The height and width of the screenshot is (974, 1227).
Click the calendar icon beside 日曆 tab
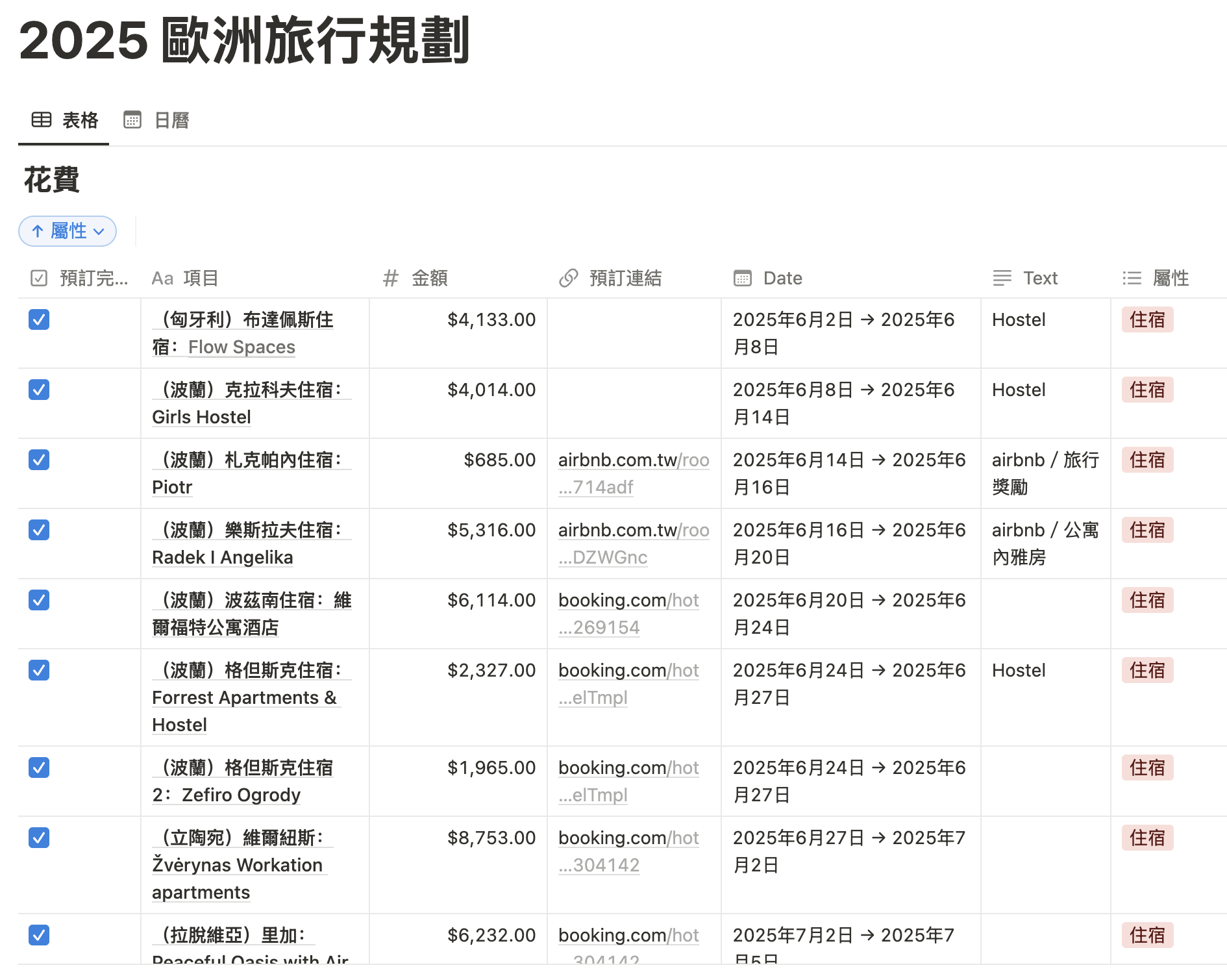132,119
